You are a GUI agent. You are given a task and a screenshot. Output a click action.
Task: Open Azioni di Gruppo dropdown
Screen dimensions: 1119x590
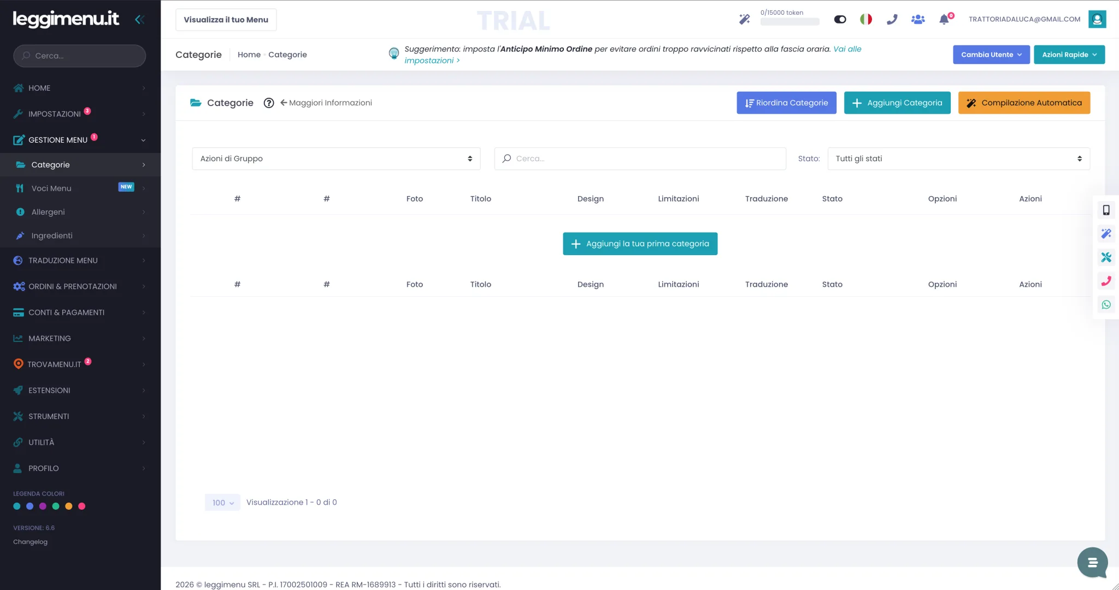click(x=336, y=158)
